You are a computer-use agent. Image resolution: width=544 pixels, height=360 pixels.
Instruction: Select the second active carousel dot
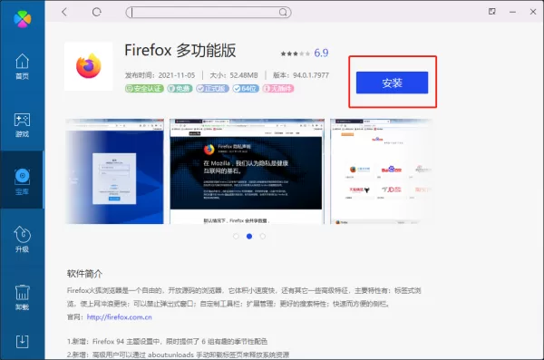pos(249,237)
